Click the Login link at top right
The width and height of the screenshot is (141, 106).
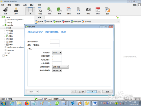135,5
